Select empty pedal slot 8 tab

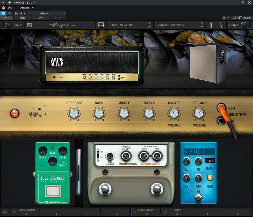tap(236, 212)
